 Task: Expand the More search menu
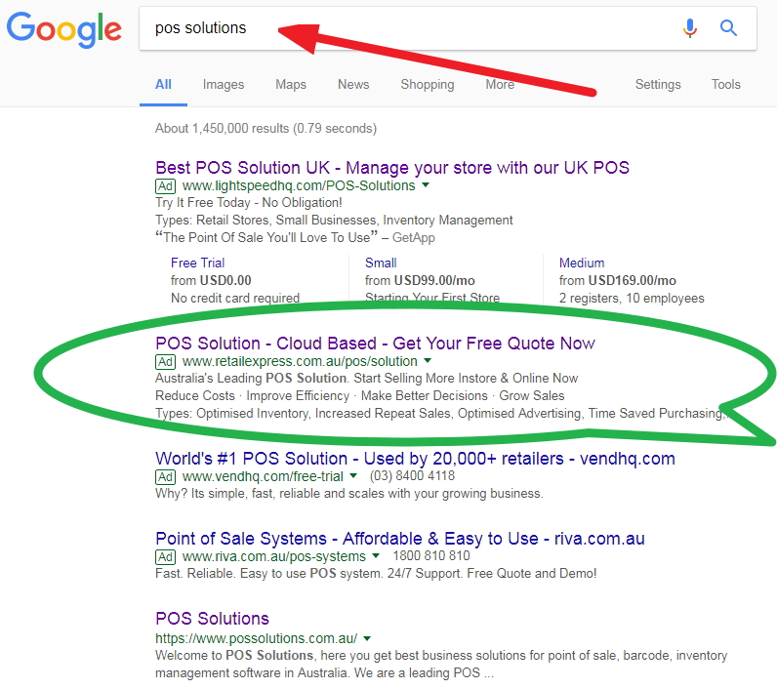[x=500, y=85]
